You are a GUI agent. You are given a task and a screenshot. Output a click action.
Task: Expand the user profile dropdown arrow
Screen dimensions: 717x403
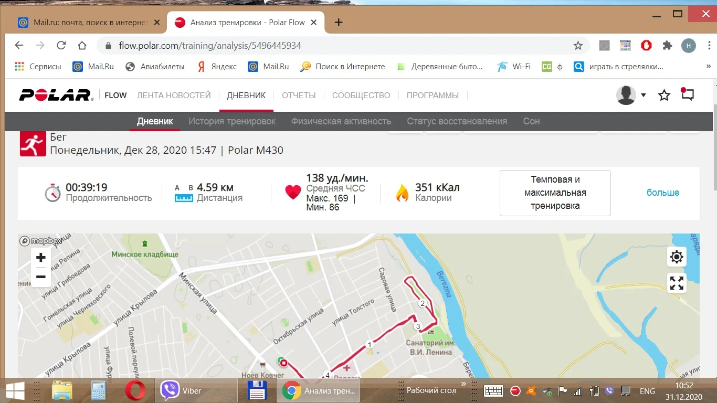click(644, 96)
